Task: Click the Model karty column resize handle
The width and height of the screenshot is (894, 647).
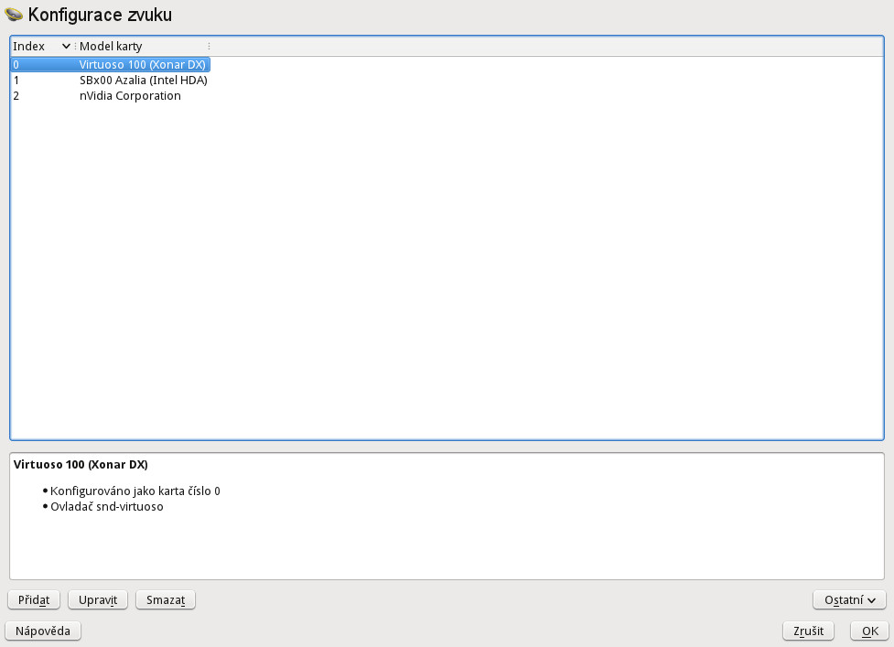Action: (210, 46)
